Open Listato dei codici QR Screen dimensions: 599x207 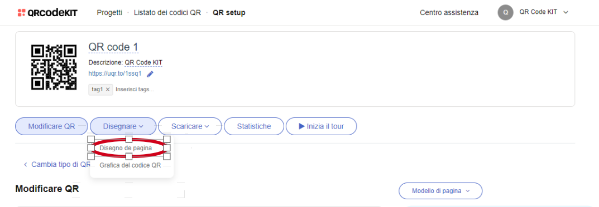tap(167, 13)
